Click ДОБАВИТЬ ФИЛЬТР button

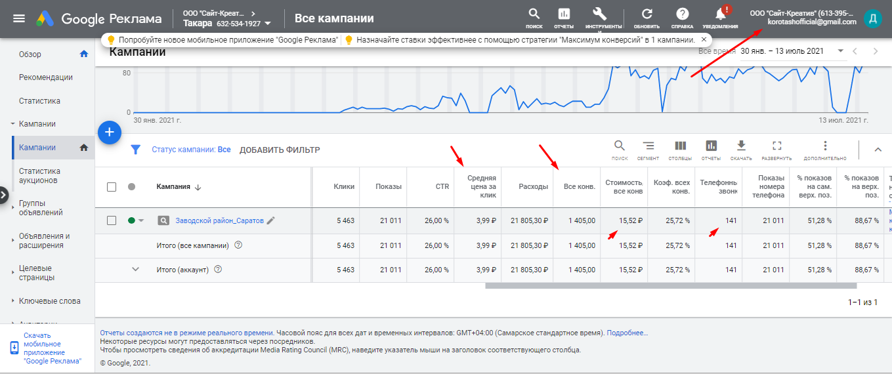pyautogui.click(x=280, y=150)
